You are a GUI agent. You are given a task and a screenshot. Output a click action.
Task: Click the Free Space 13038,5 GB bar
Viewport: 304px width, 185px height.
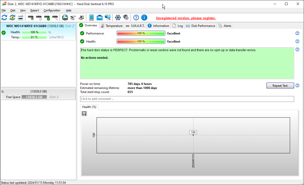click(34, 97)
